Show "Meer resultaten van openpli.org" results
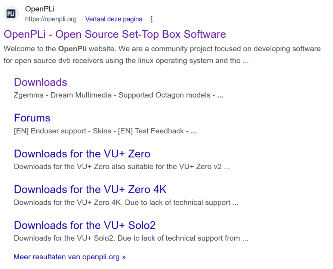The height and width of the screenshot is (269, 333). click(x=70, y=257)
